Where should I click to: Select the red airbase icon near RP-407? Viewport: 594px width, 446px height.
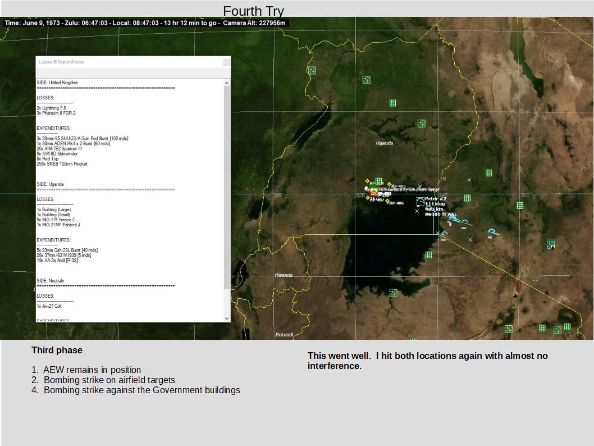point(374,193)
